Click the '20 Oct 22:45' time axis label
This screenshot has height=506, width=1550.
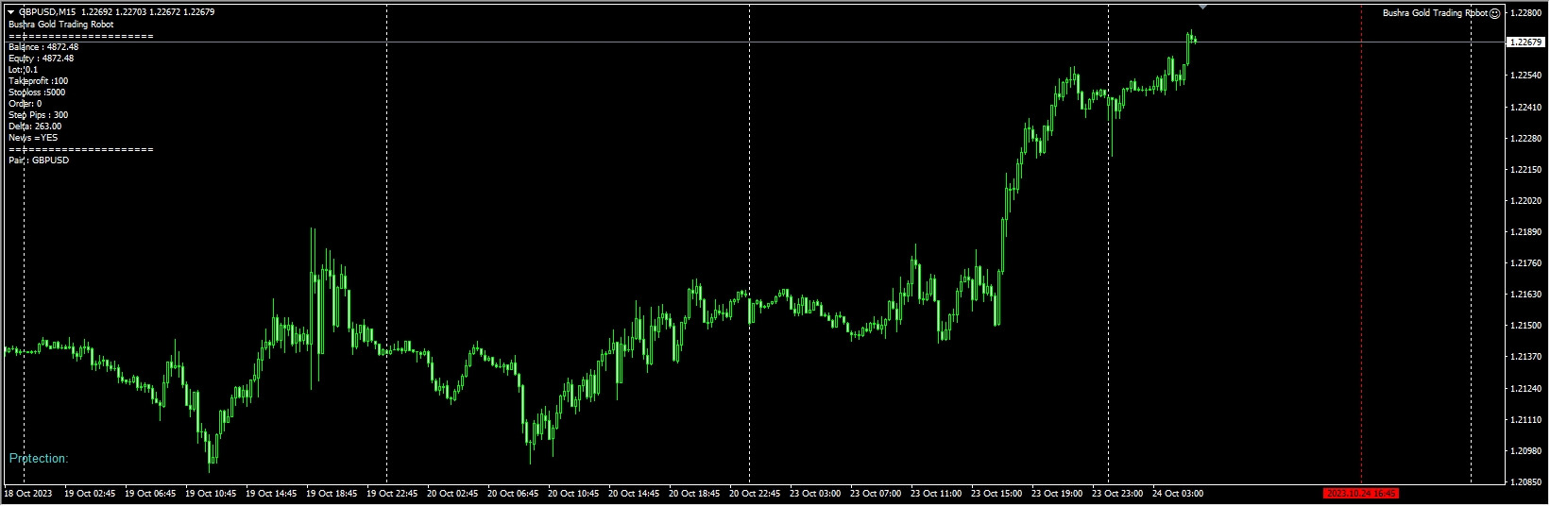(x=755, y=494)
